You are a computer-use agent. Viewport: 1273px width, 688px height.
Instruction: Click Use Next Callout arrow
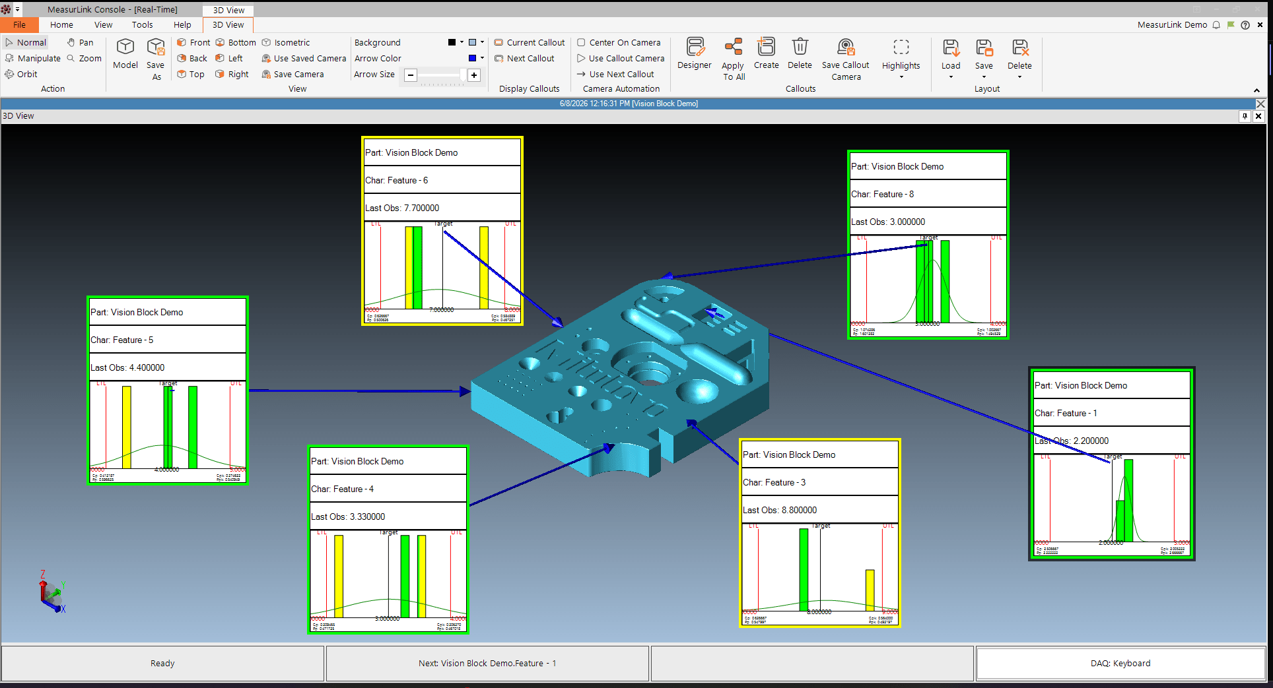pos(615,74)
